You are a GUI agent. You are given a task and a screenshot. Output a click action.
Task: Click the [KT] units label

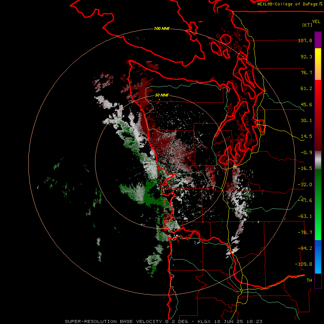(x=307, y=25)
